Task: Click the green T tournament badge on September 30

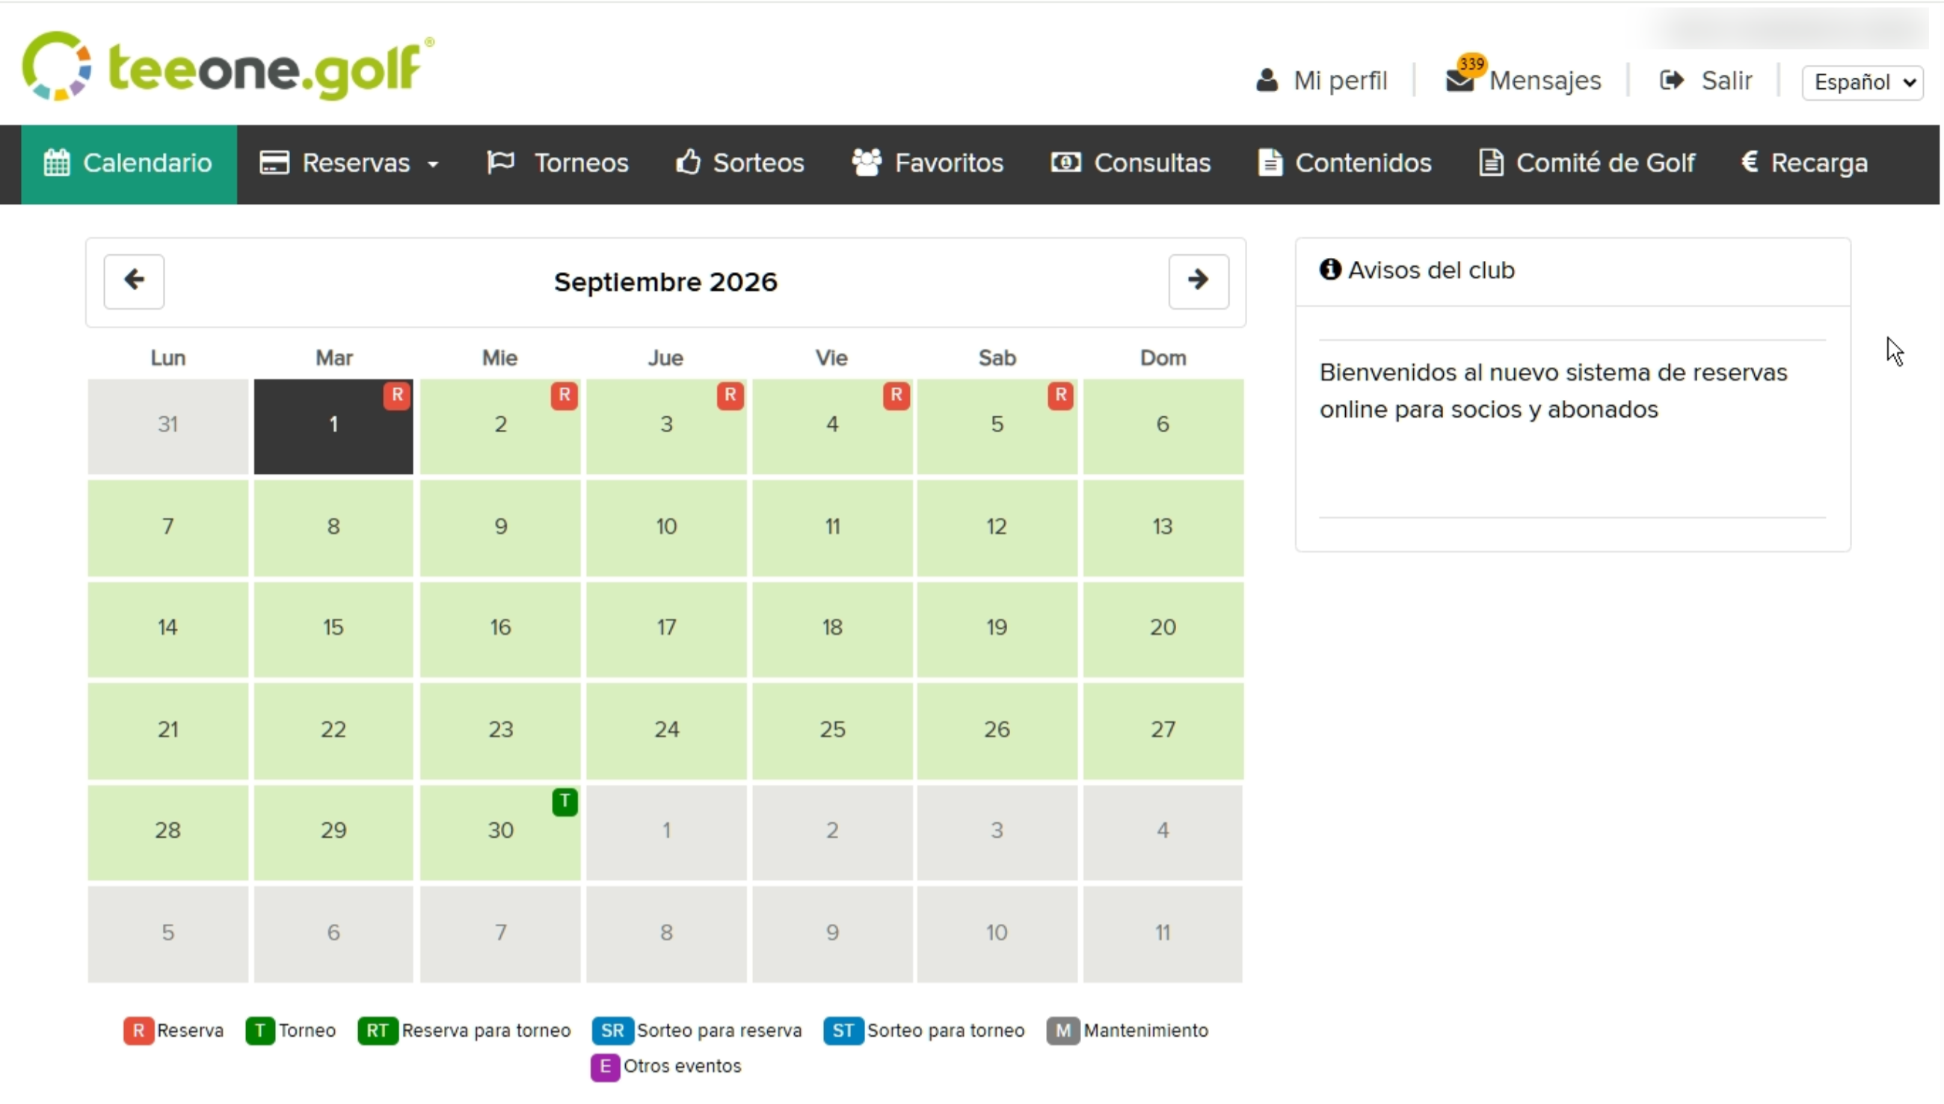Action: coord(565,801)
